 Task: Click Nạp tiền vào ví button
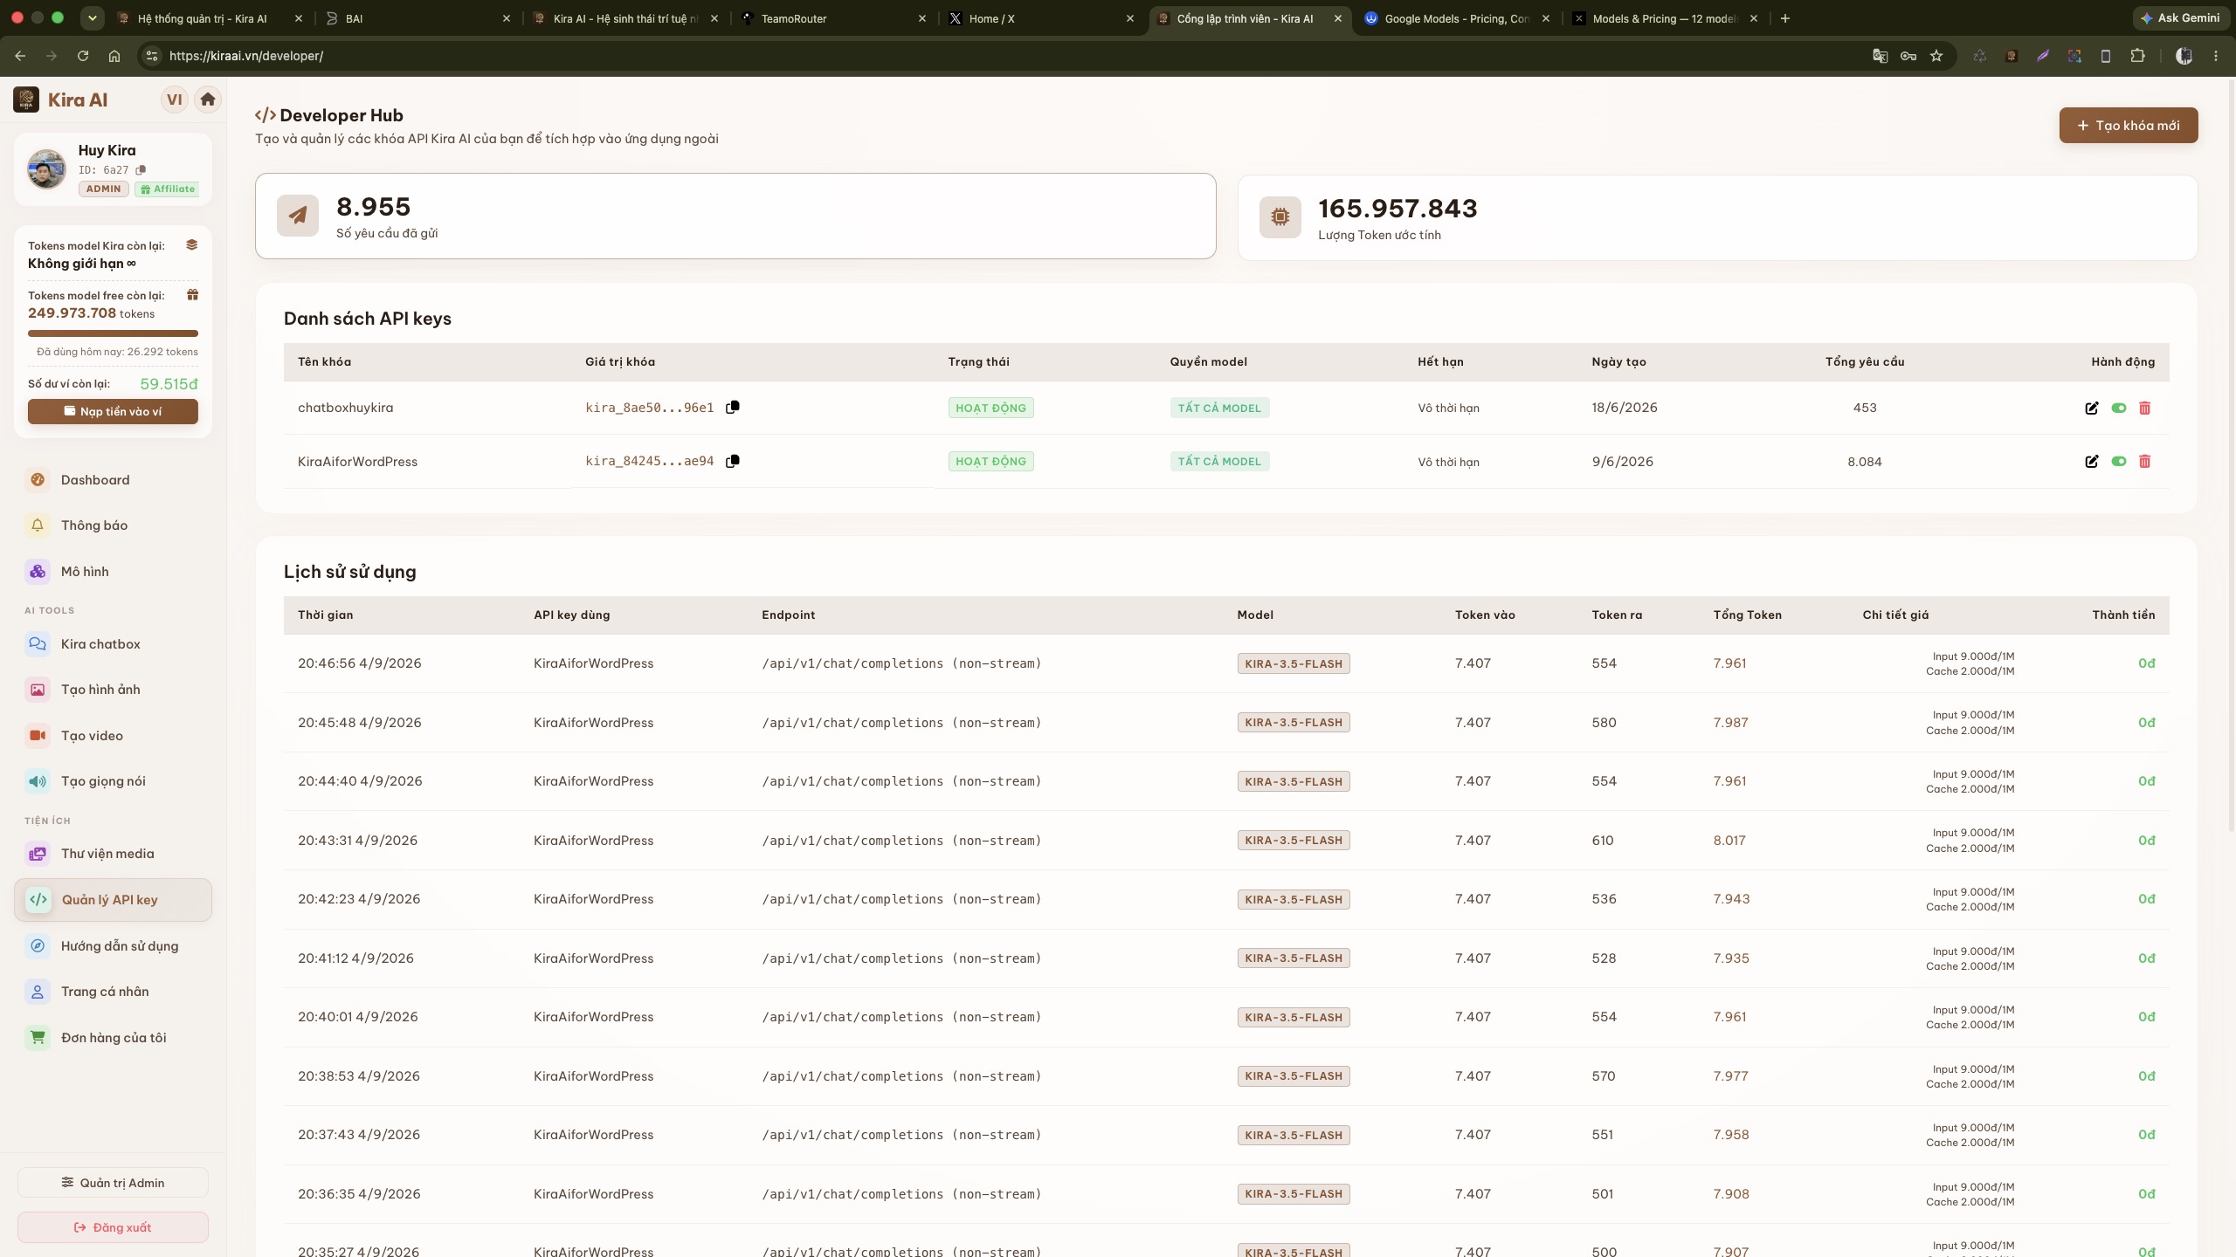coord(113,411)
